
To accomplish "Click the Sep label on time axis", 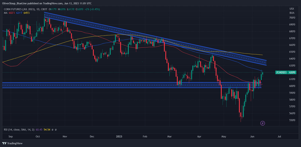I will (11, 137).
